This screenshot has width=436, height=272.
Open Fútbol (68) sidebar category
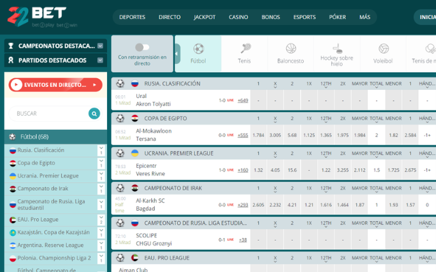click(56, 137)
